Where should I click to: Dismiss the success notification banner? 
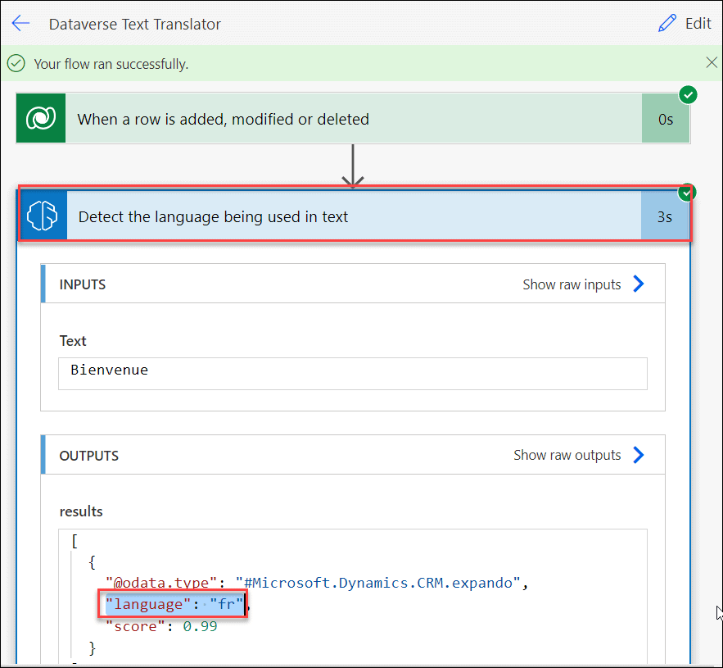(712, 63)
